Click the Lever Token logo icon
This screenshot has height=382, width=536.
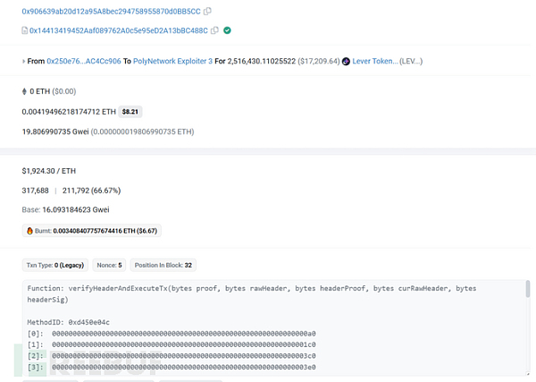346,62
